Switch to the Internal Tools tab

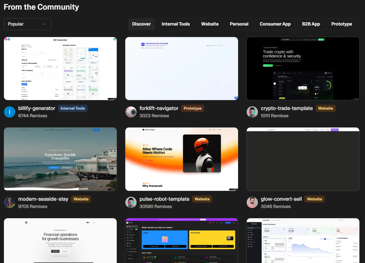176,24
